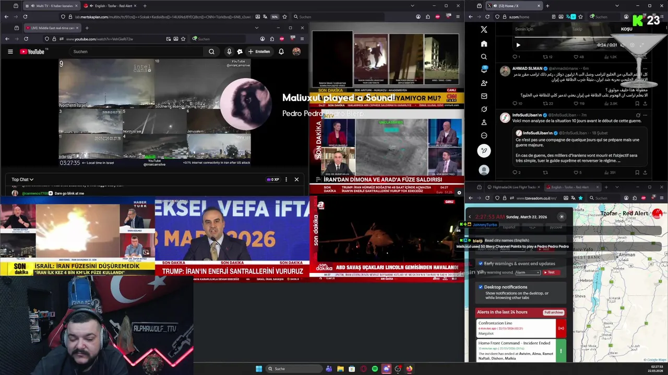
Task: Open tab list dropdown in tzevaadom window
Action: (x=617, y=187)
